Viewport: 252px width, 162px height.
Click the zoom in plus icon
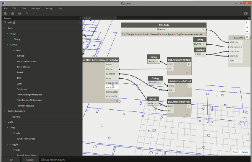(248, 28)
